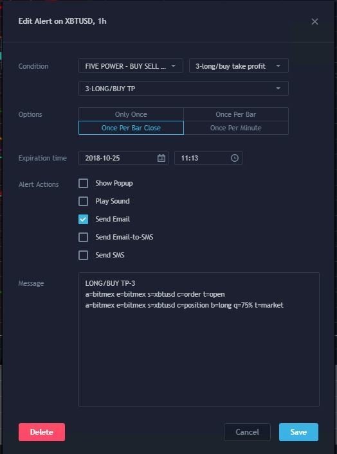Enable the Show Popup checkbox

(83, 183)
